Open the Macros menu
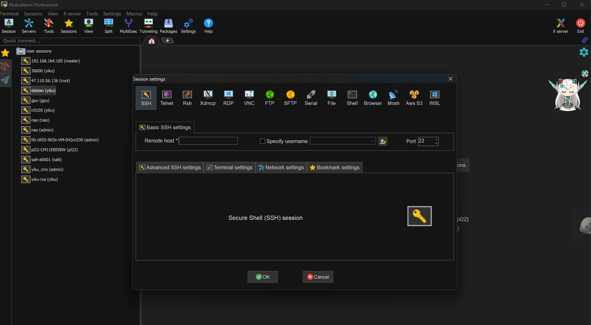The height and width of the screenshot is (325, 591). click(134, 14)
